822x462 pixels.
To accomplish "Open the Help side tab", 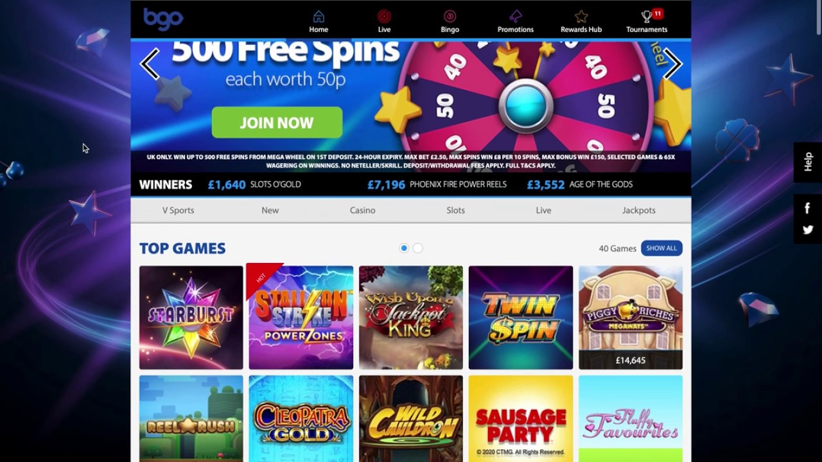I will [808, 162].
